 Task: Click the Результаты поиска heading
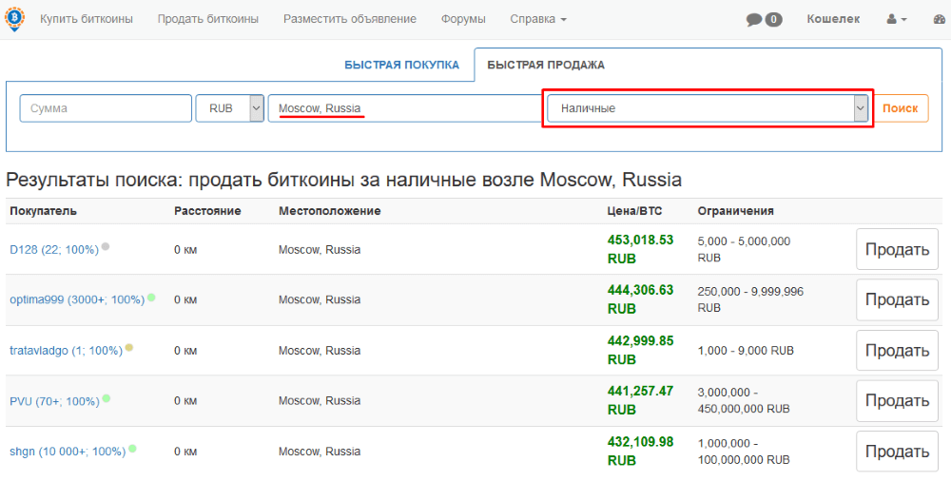click(344, 180)
